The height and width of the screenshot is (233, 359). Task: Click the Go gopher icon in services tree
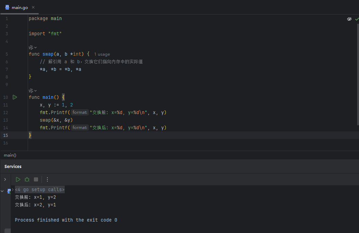click(9, 191)
